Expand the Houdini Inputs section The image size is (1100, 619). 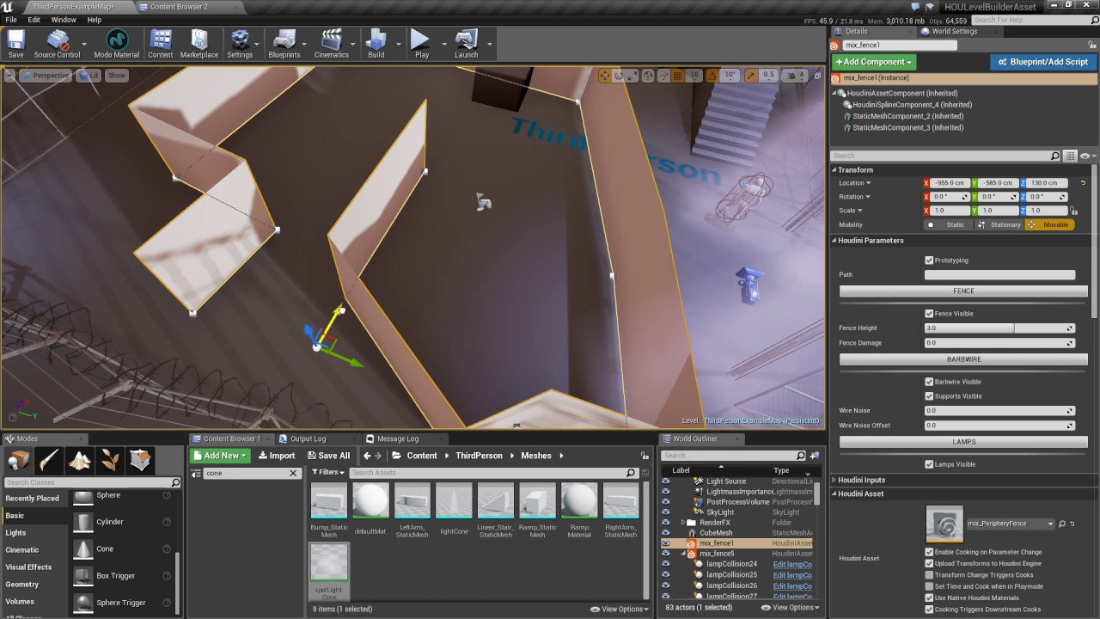click(x=861, y=480)
